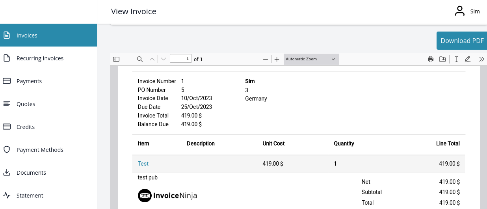Click the PDF page number field
Image resolution: width=487 pixels, height=209 pixels.
coord(180,59)
